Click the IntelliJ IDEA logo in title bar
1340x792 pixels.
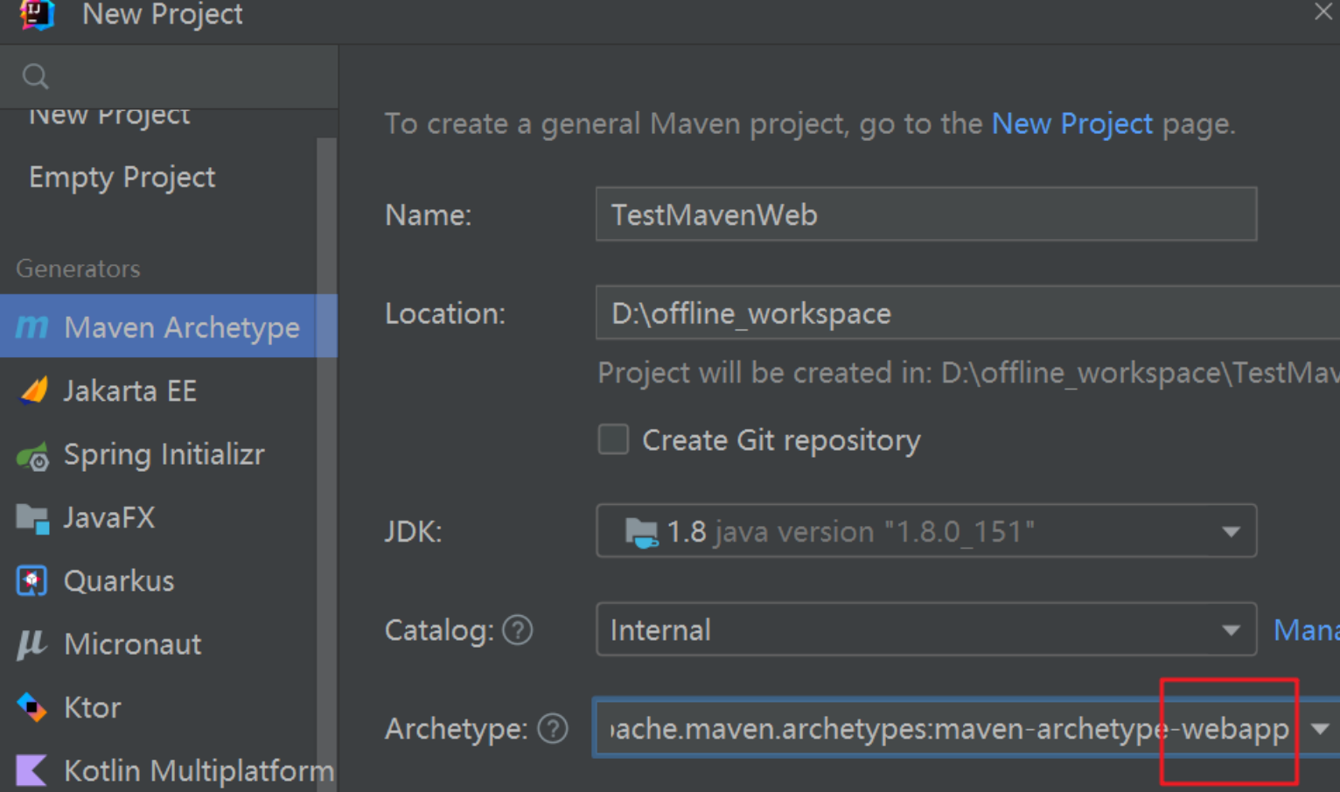pos(37,14)
